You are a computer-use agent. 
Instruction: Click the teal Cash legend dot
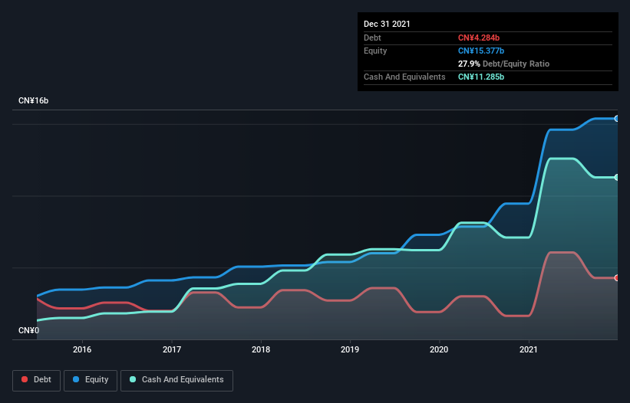click(x=133, y=379)
